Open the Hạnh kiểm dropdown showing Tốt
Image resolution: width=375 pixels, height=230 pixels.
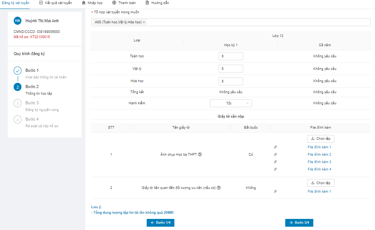(x=231, y=104)
